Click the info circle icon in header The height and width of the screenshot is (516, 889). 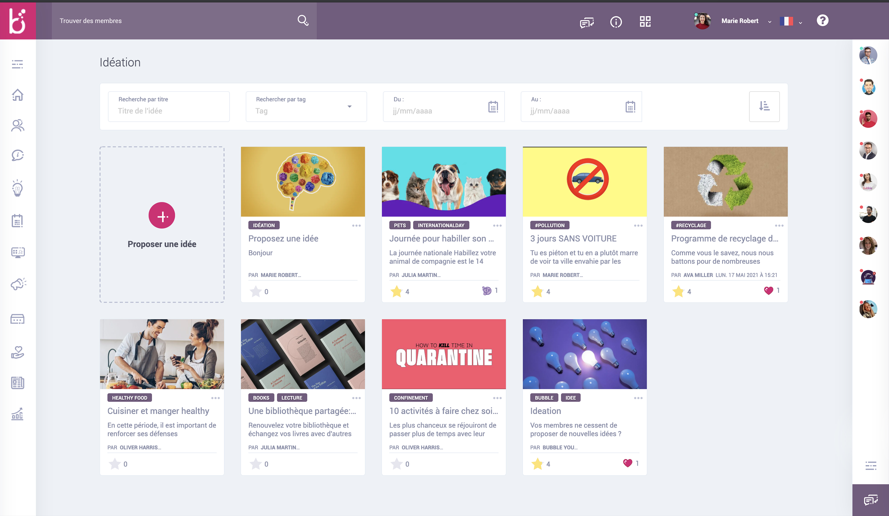click(x=615, y=22)
